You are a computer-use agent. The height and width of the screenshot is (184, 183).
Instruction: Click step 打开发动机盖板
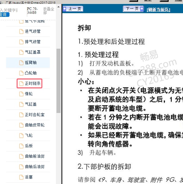(x=112, y=63)
